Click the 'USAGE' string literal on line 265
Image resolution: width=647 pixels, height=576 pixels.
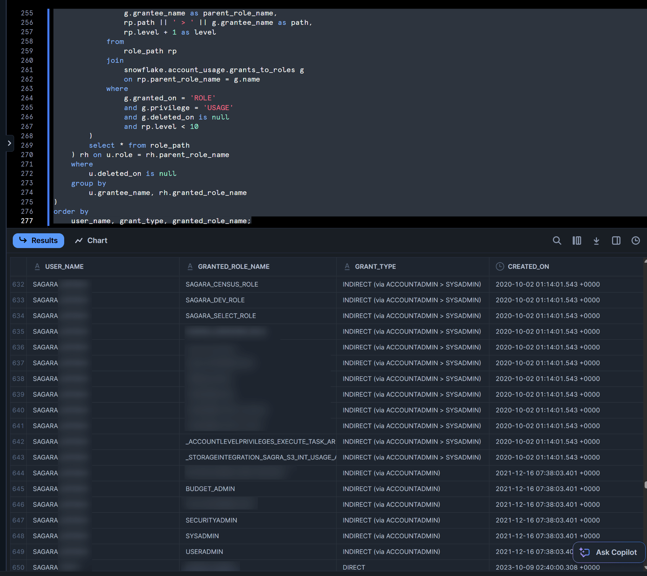click(x=218, y=108)
